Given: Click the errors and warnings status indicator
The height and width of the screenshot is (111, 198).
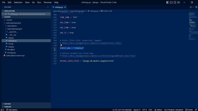Looking at the screenshot, I should (x=2, y=110).
